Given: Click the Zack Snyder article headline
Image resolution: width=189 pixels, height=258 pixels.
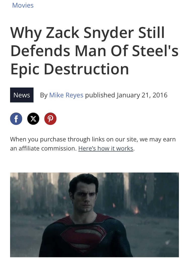Looking at the screenshot, I should pos(94,51).
